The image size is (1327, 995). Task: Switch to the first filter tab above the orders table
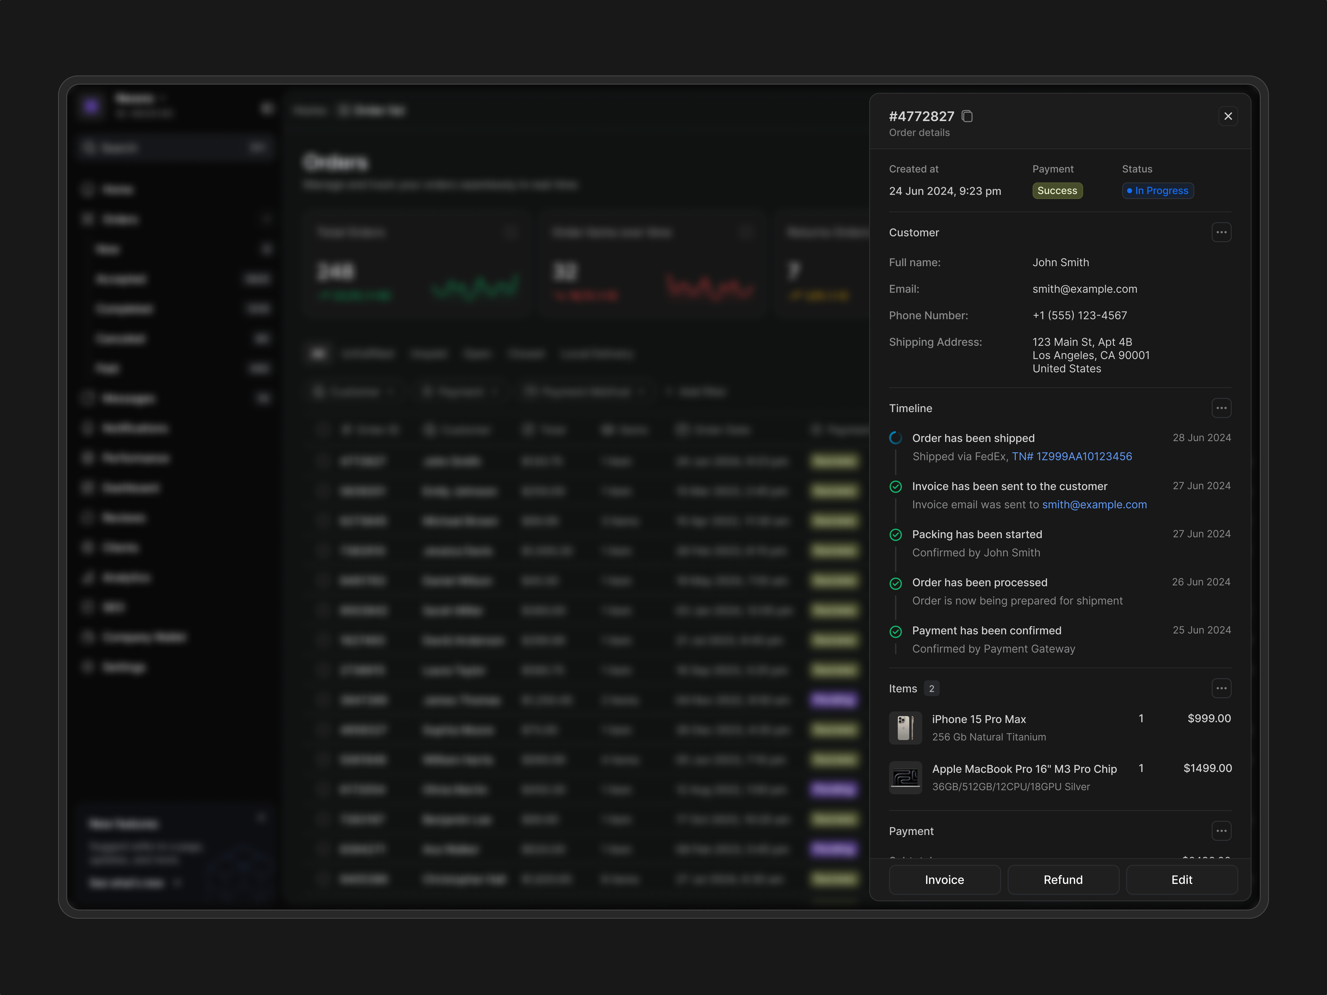318,354
